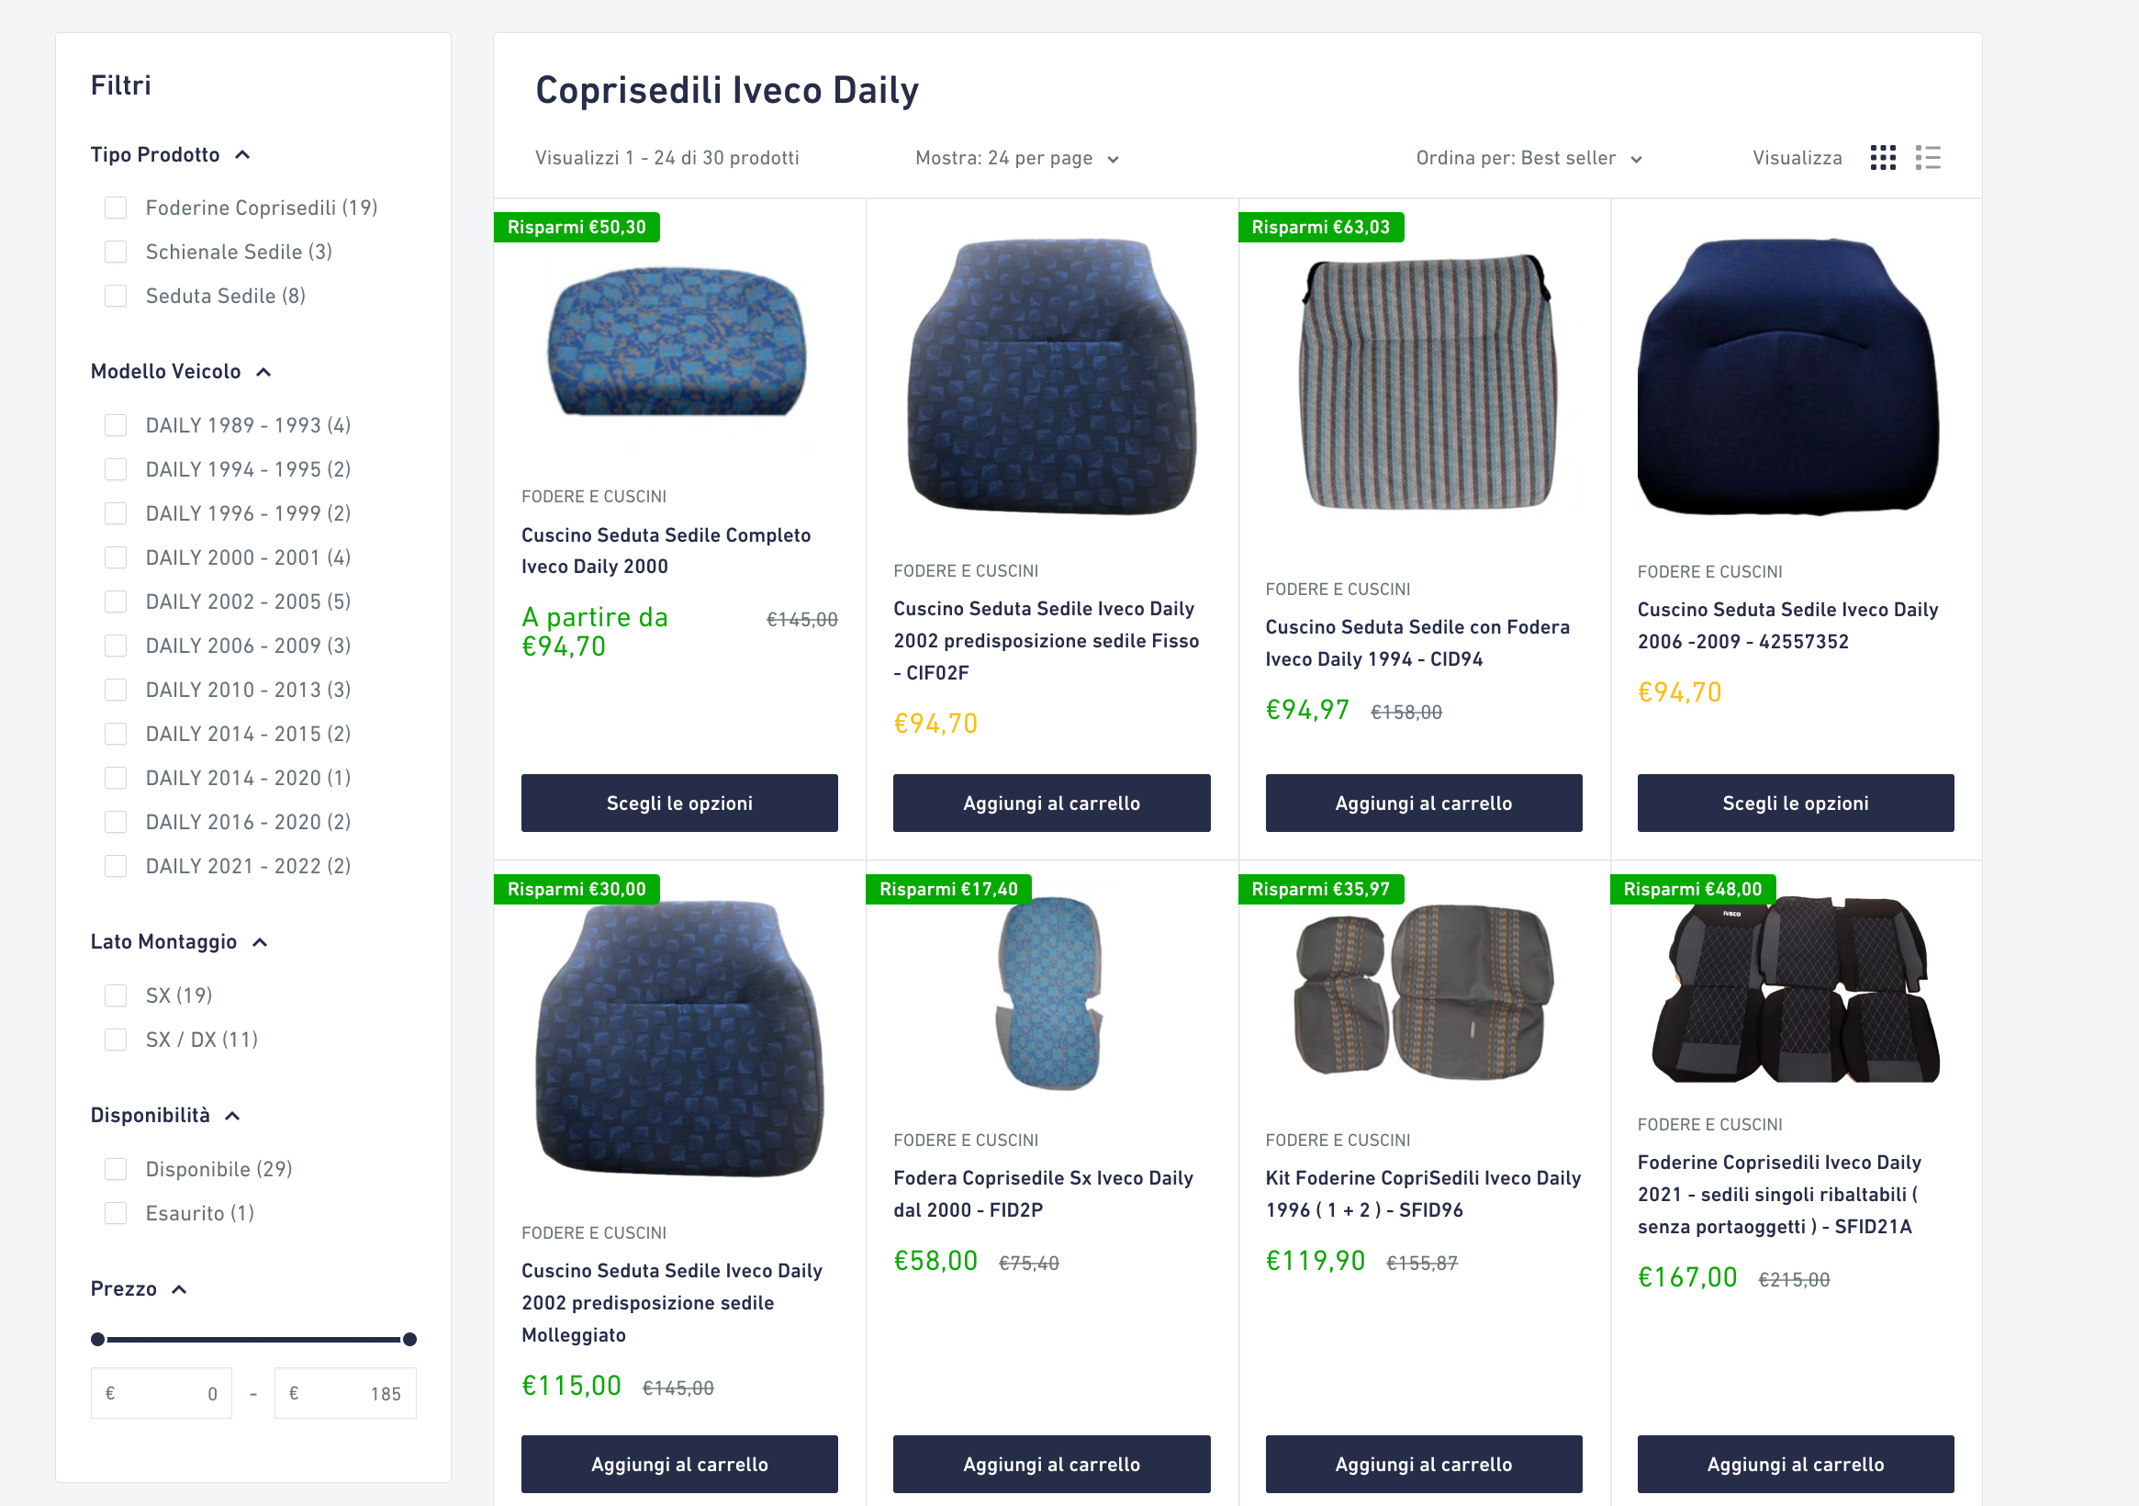The height and width of the screenshot is (1506, 2139).
Task: Click the minimum price input field
Action: coord(162,1394)
